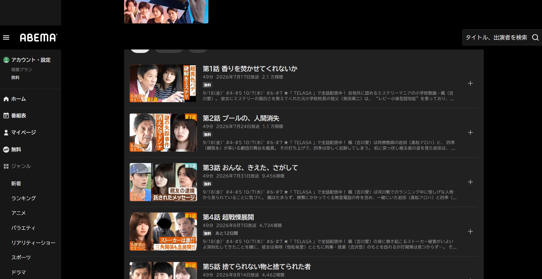Open the 新着 genre
The image size is (542, 279).
[x=16, y=184]
